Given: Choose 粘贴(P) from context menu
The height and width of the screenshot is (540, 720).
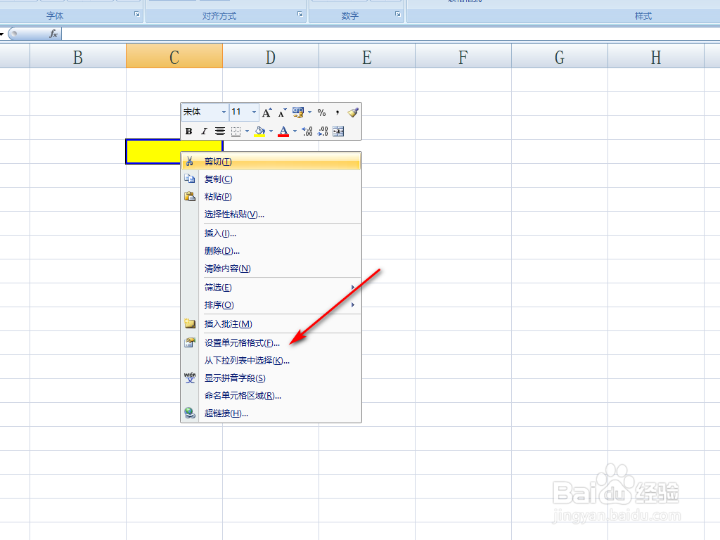Looking at the screenshot, I should point(271,197).
